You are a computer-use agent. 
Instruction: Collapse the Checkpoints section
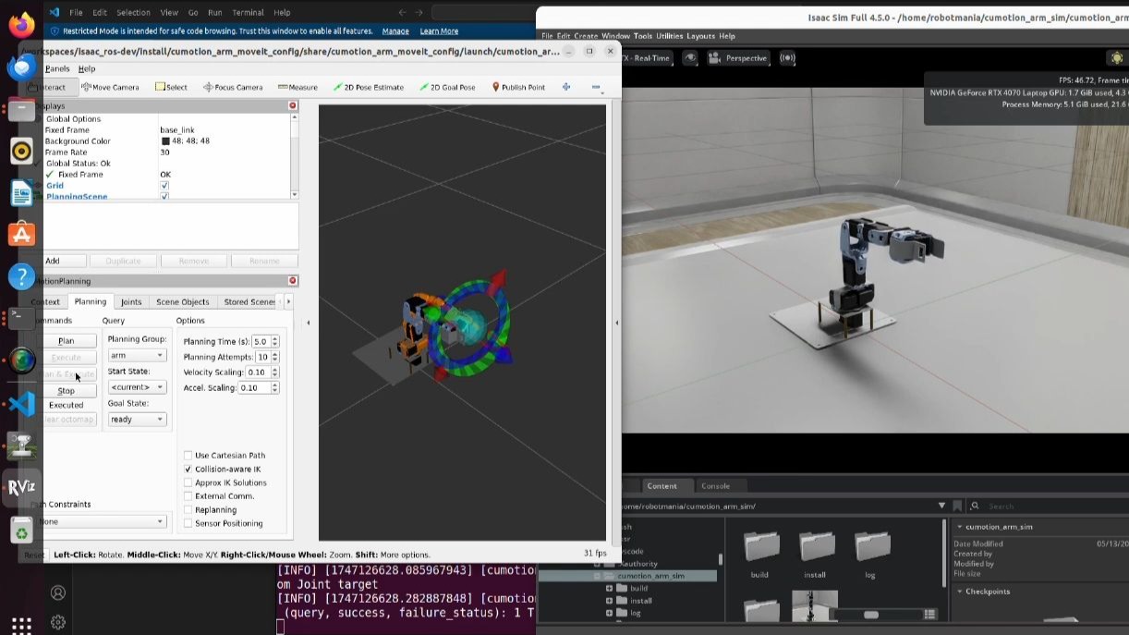pos(960,592)
